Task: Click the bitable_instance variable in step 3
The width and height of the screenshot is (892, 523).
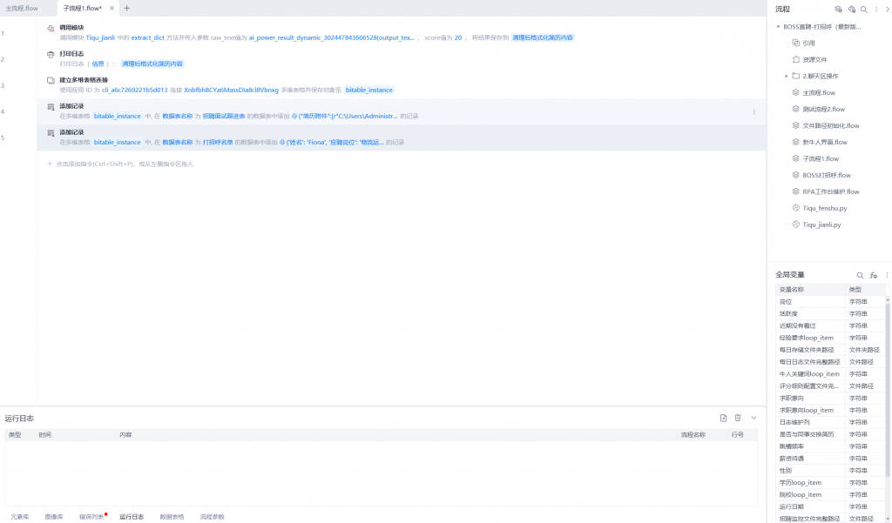Action: pyautogui.click(x=369, y=90)
